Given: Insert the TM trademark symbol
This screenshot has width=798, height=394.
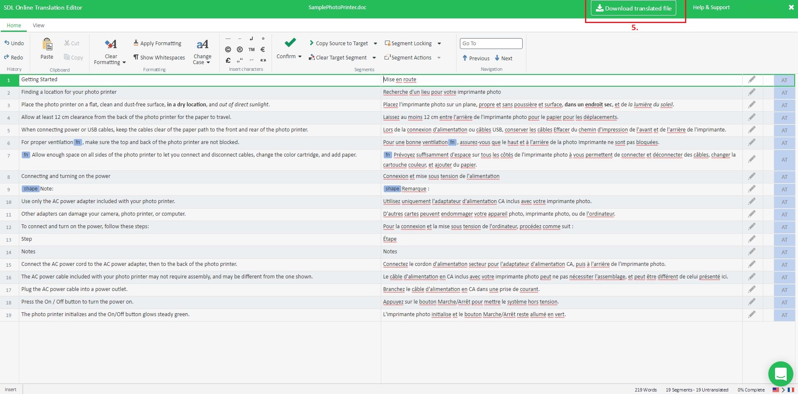Looking at the screenshot, I should pos(251,49).
